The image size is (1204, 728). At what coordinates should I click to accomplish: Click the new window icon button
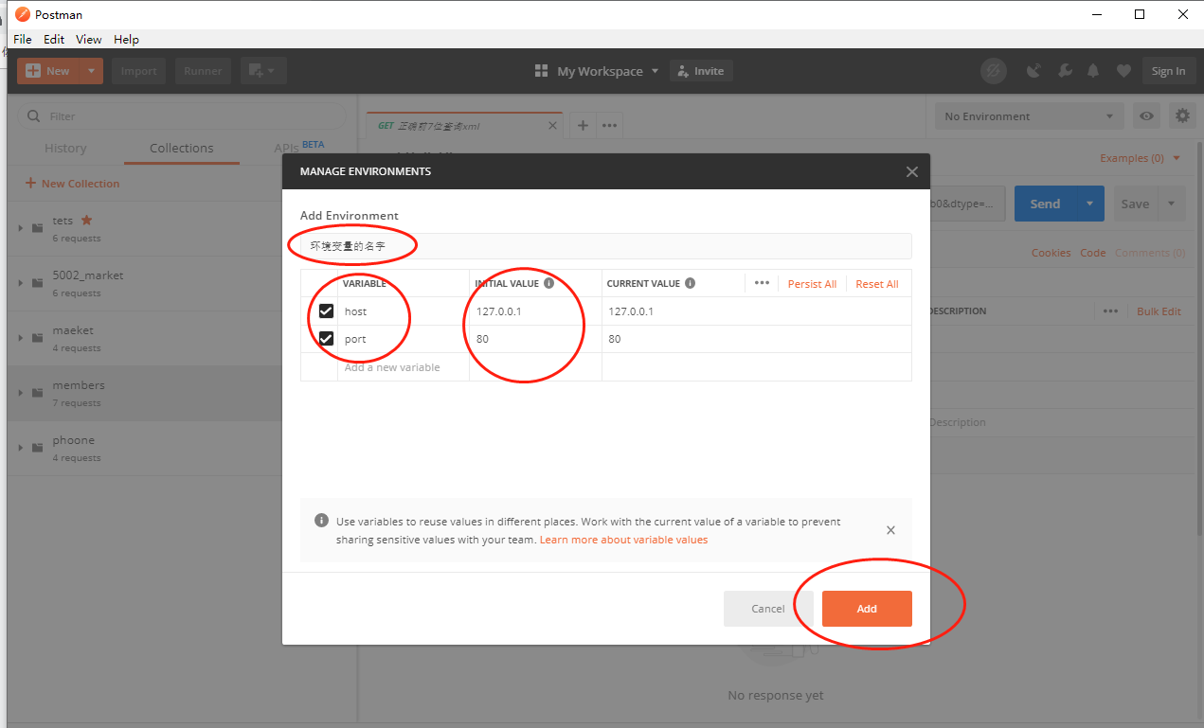263,71
